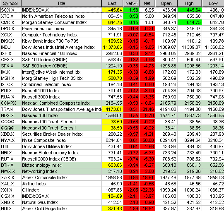224x211 pixels.
Task: Select the SOX.X symbol row
Action: click(112, 10)
